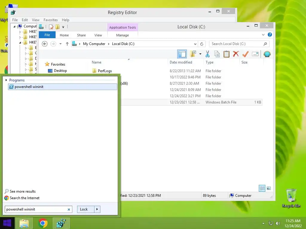Viewport: 306px width, 229px height.
Task: Click the quick access New Folder icon
Action: click(x=57, y=27)
